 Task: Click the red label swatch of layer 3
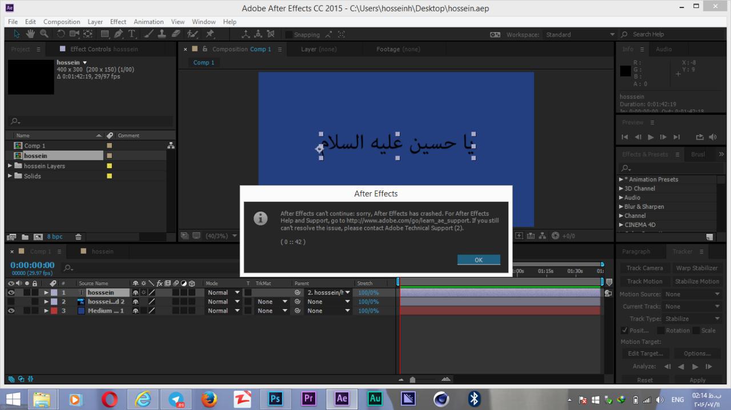point(54,311)
